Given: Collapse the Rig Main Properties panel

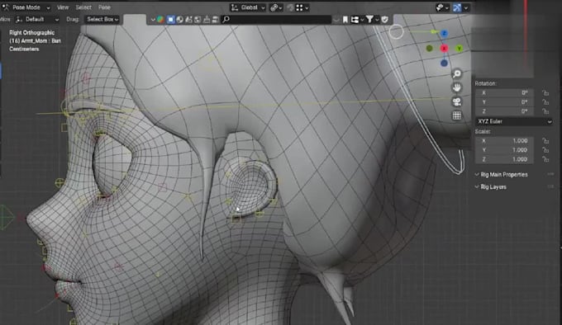Looking at the screenshot, I should pos(502,175).
